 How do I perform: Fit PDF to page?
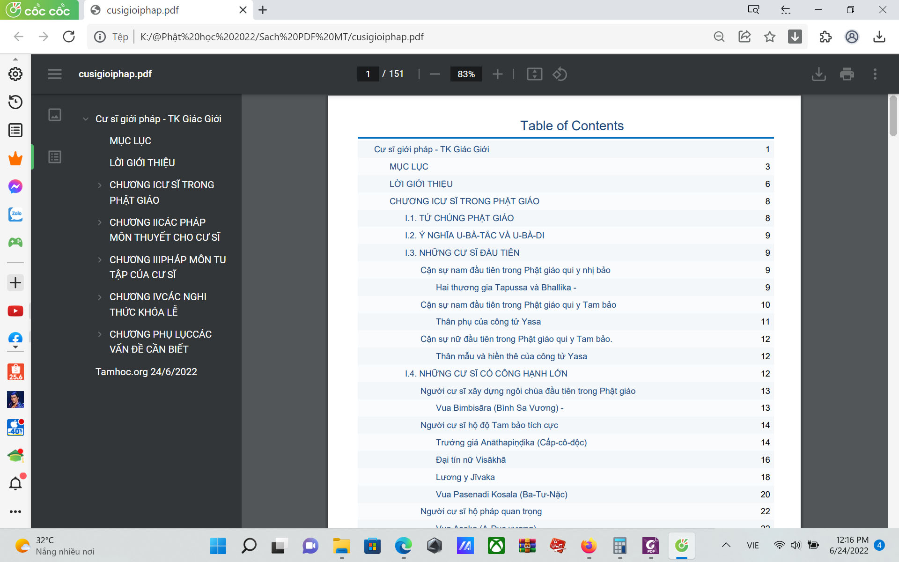click(x=534, y=74)
